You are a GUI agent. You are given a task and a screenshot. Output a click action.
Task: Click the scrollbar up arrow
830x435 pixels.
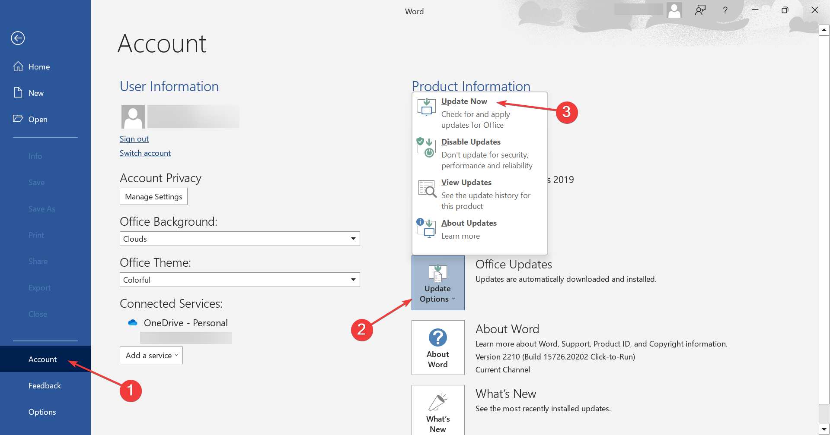tap(824, 30)
